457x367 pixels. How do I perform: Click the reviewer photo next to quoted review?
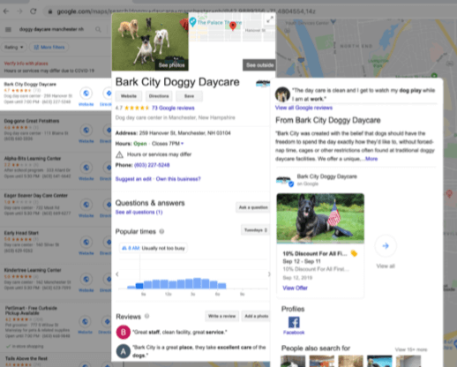point(282,94)
